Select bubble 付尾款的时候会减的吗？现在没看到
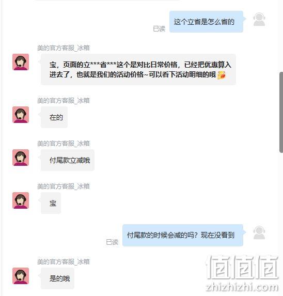The width and height of the screenshot is (283, 296). coord(183,235)
